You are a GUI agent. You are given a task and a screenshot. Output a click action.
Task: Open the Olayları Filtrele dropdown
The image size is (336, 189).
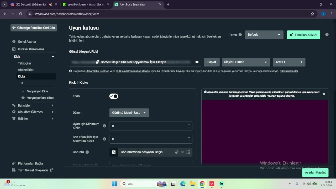click(246, 62)
